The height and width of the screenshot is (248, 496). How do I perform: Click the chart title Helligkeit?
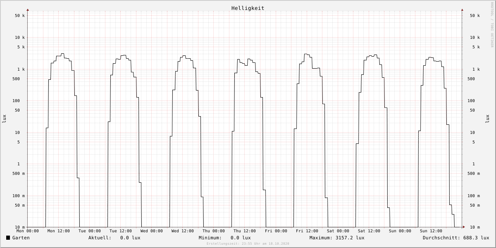(x=248, y=8)
